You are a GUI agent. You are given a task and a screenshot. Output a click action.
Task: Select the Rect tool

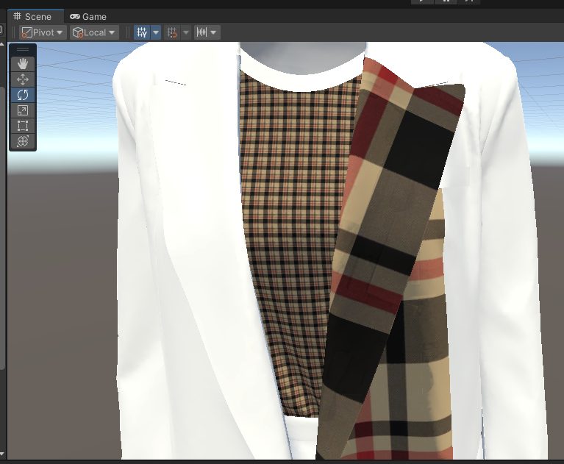coord(23,126)
